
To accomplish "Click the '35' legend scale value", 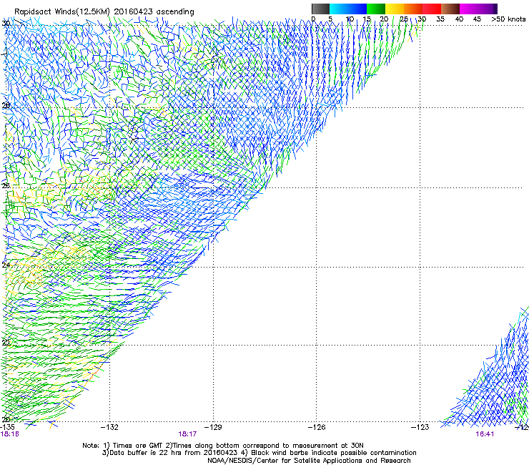I will pos(440,19).
